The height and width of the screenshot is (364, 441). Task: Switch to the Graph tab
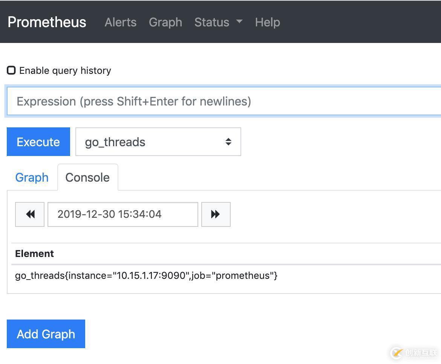pos(32,177)
